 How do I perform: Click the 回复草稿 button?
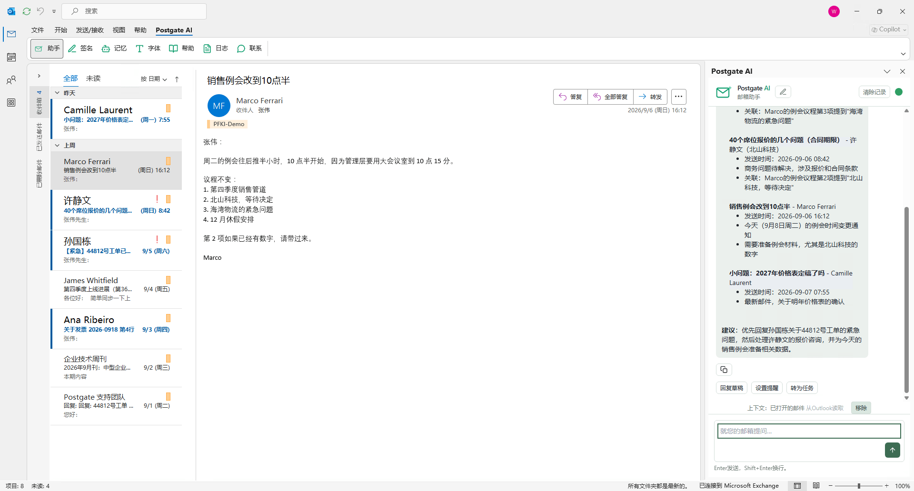click(732, 388)
